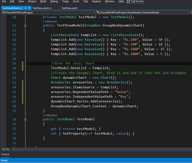Click line number 23 in the gutter
The width and height of the screenshot is (192, 163).
tap(14, 82)
